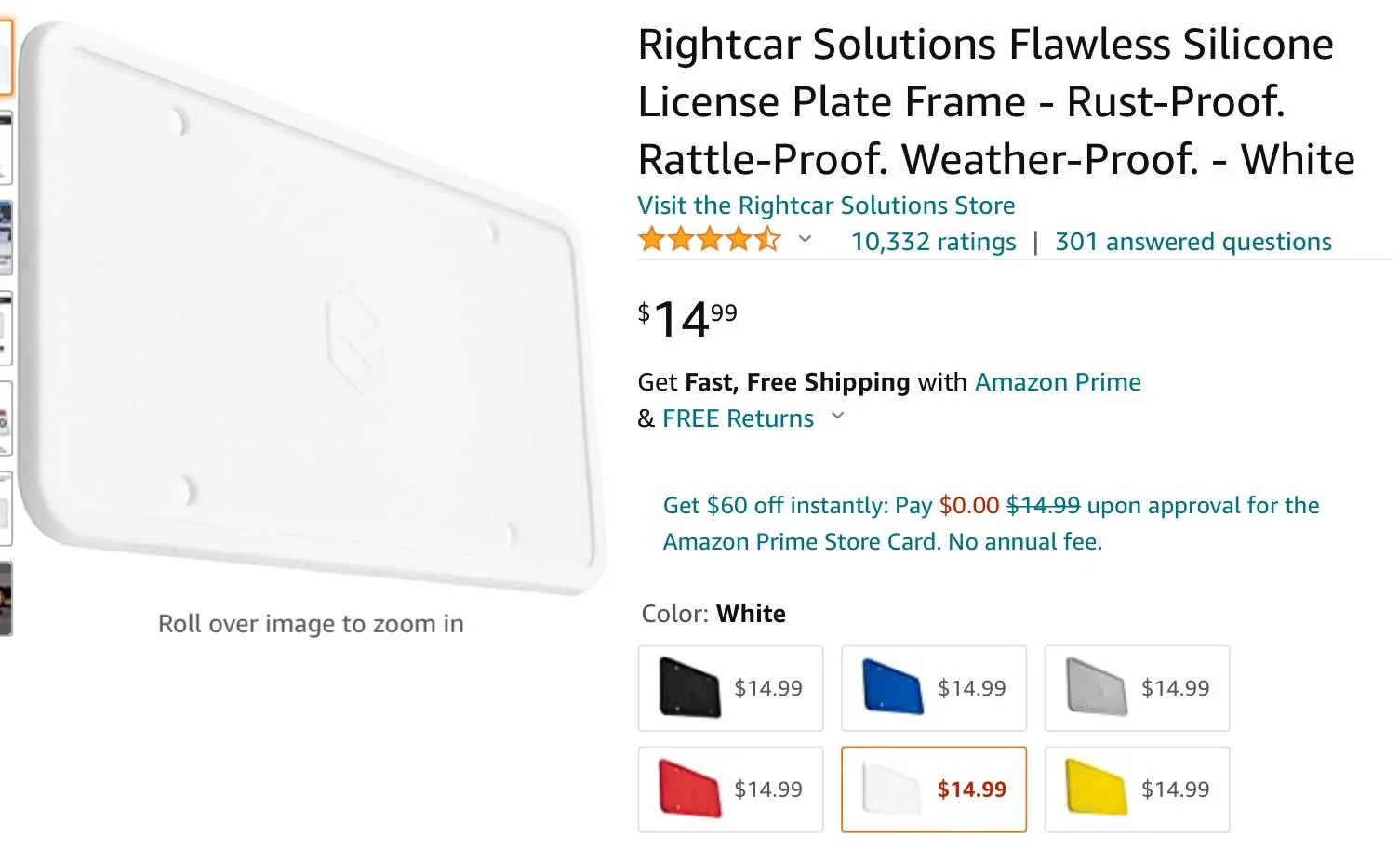The height and width of the screenshot is (849, 1399).
Task: Expand the FREE Returns details chevron
Action: (x=837, y=416)
